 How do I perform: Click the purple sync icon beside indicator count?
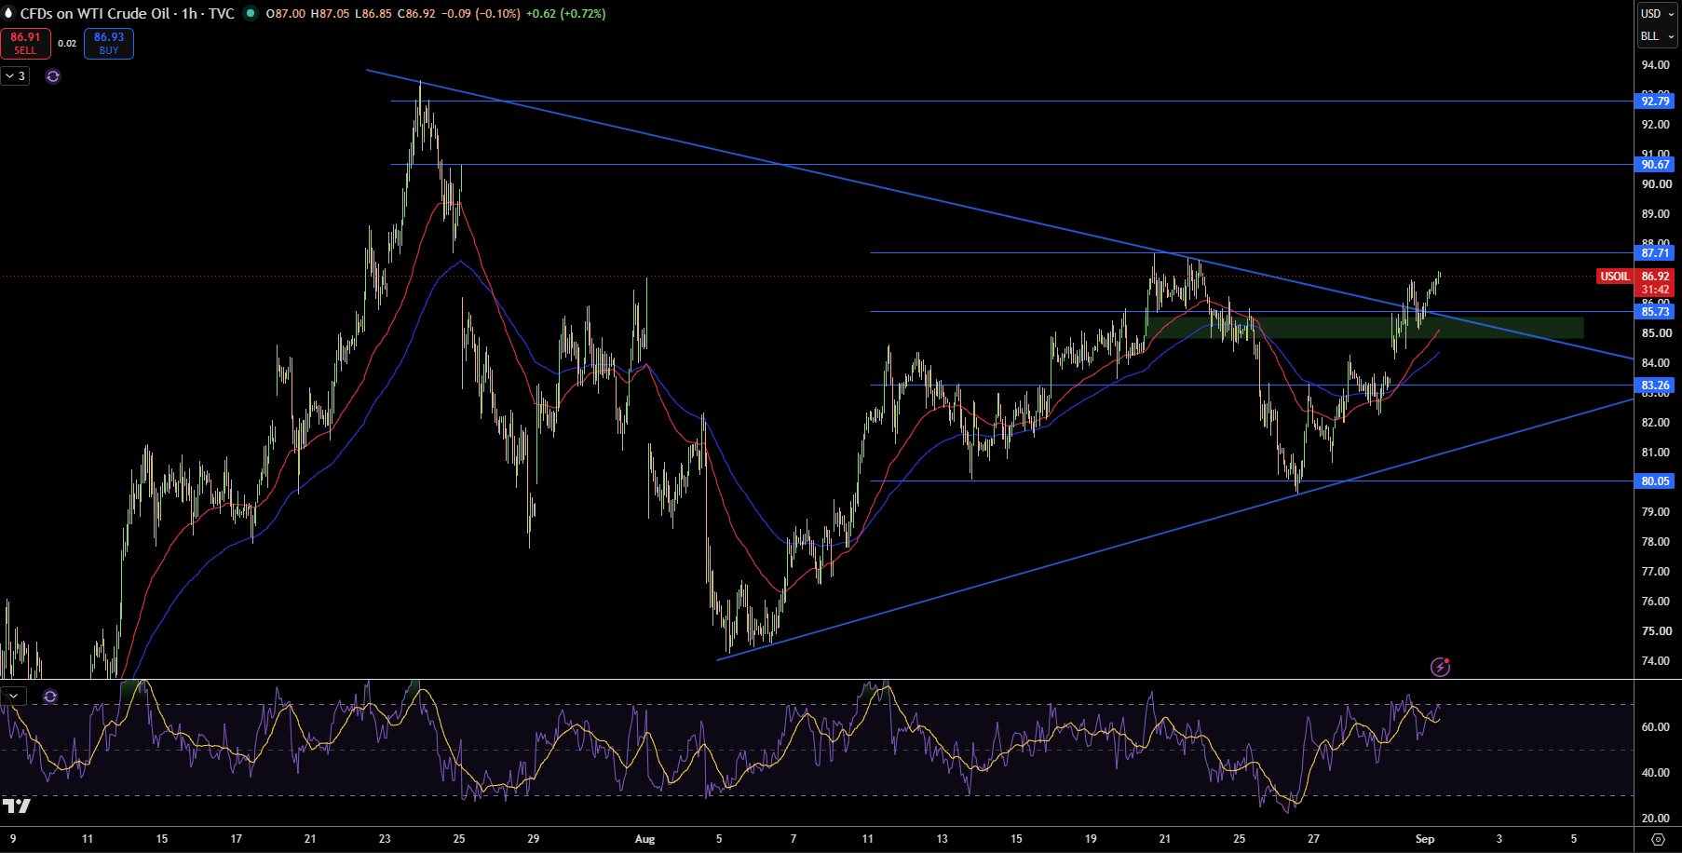click(53, 76)
